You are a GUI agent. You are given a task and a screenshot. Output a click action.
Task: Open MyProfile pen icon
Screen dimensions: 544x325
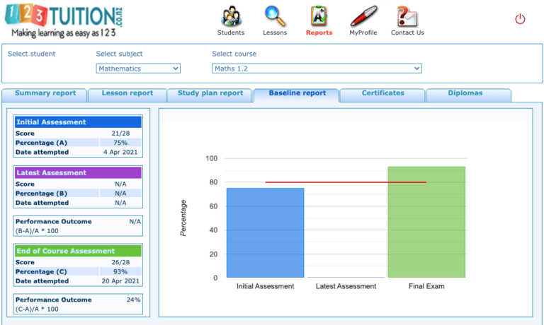[363, 16]
